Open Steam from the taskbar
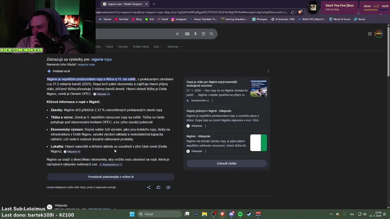Viewport: 390px width, 219px height. 249,214
